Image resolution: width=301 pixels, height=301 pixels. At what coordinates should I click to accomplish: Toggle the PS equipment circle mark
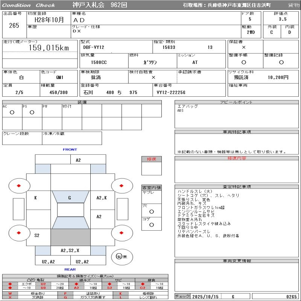coord(32,112)
